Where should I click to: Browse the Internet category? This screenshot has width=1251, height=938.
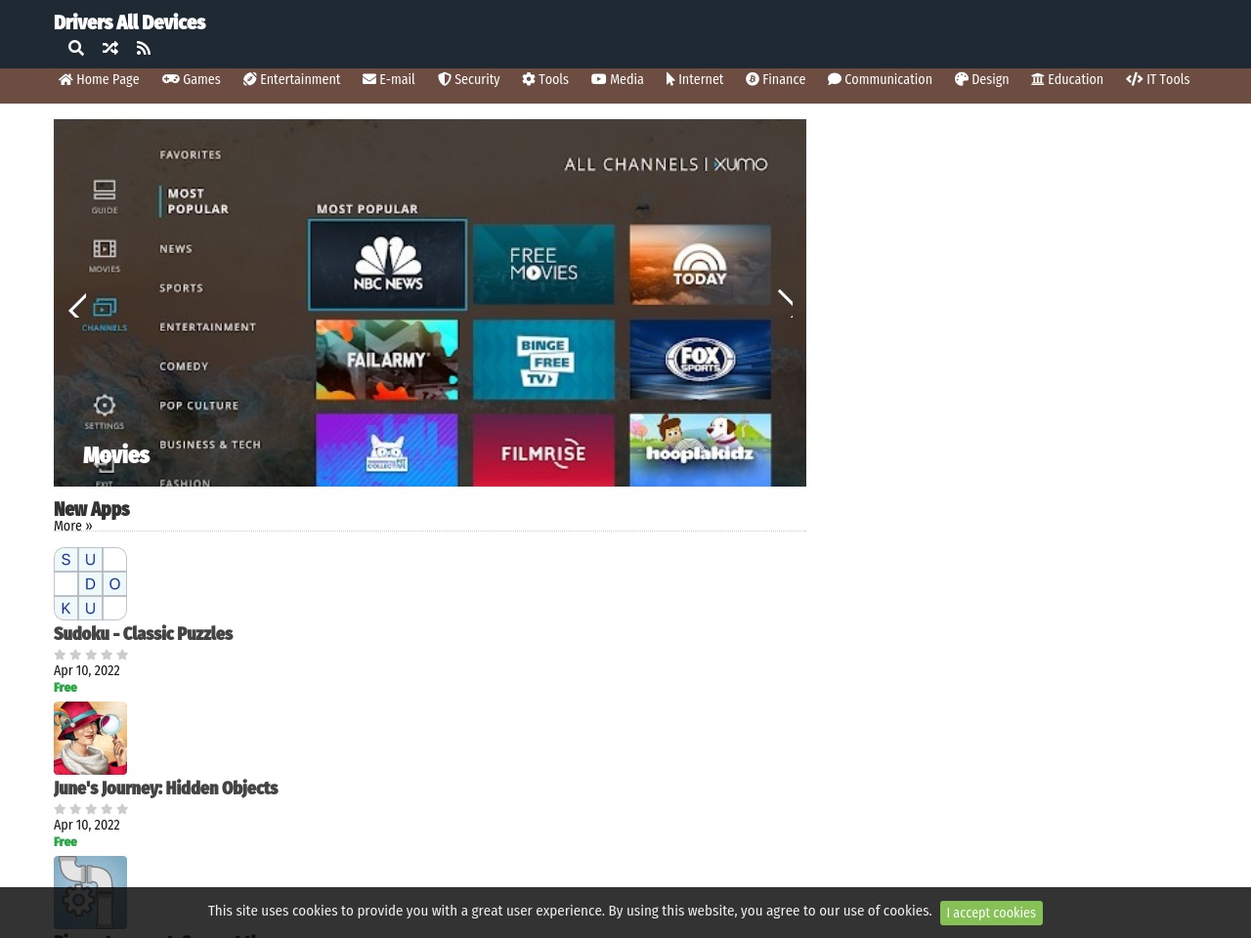point(695,79)
